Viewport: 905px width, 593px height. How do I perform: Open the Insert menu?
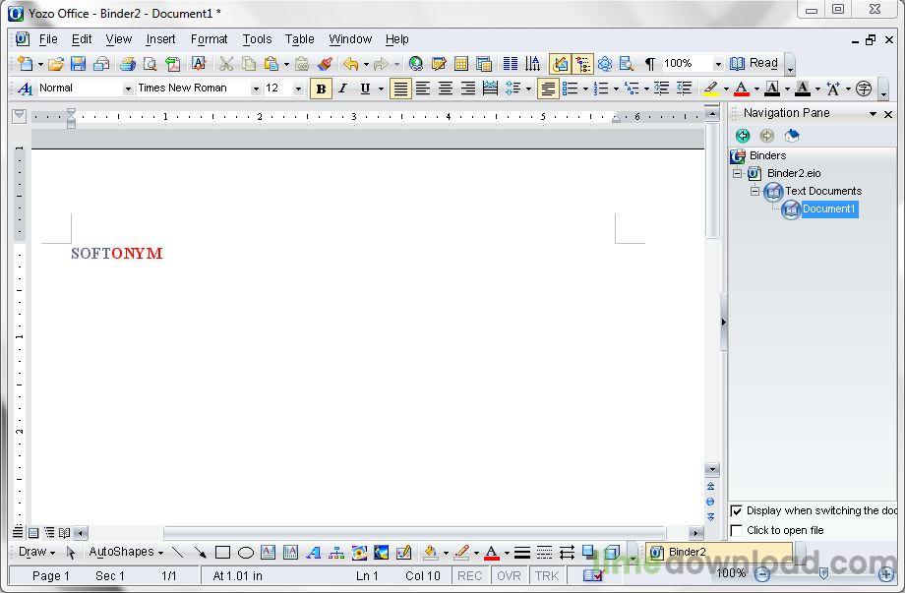(x=160, y=39)
